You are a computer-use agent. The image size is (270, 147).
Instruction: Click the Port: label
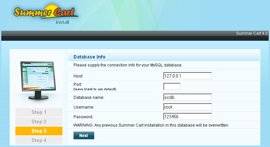coord(78,85)
